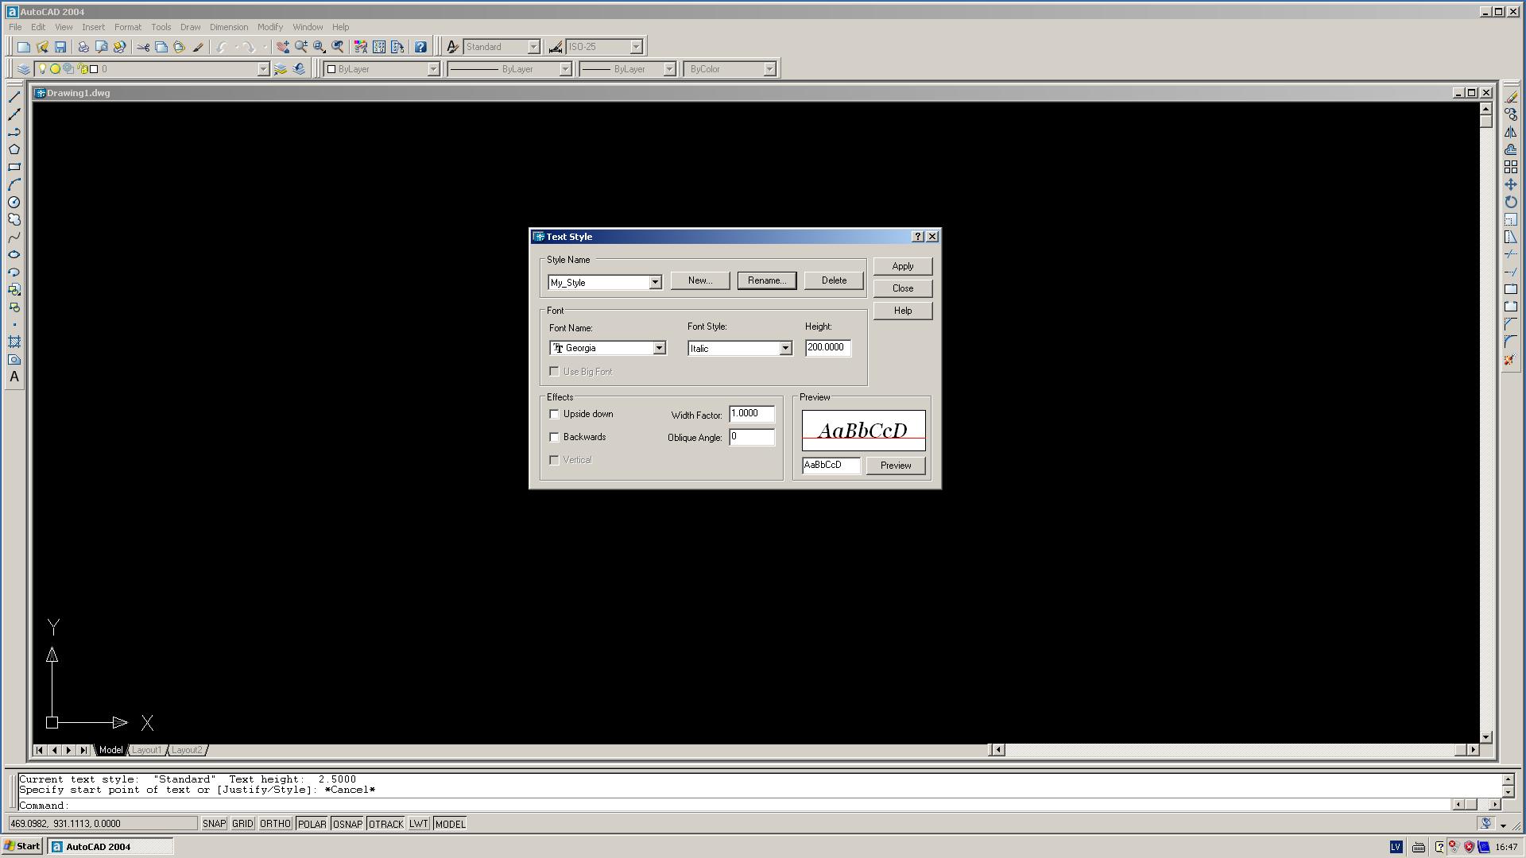This screenshot has height=858, width=1526.
Task: Select the Circle draw tool
Action: [14, 202]
